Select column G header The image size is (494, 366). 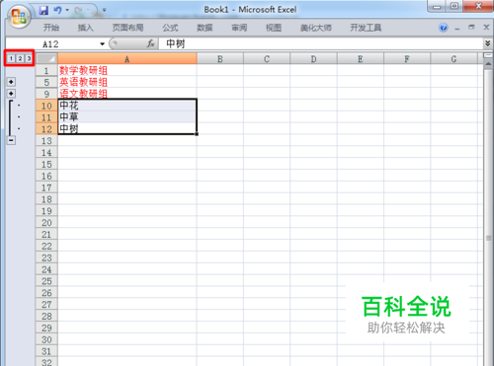(453, 59)
